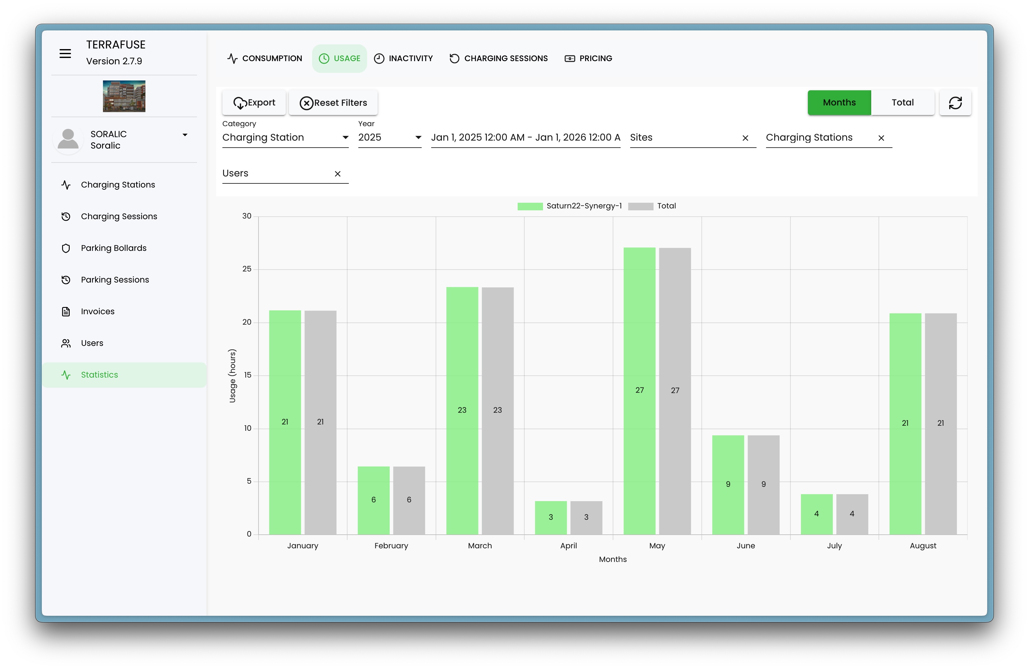
Task: Click the Export button
Action: coord(254,103)
